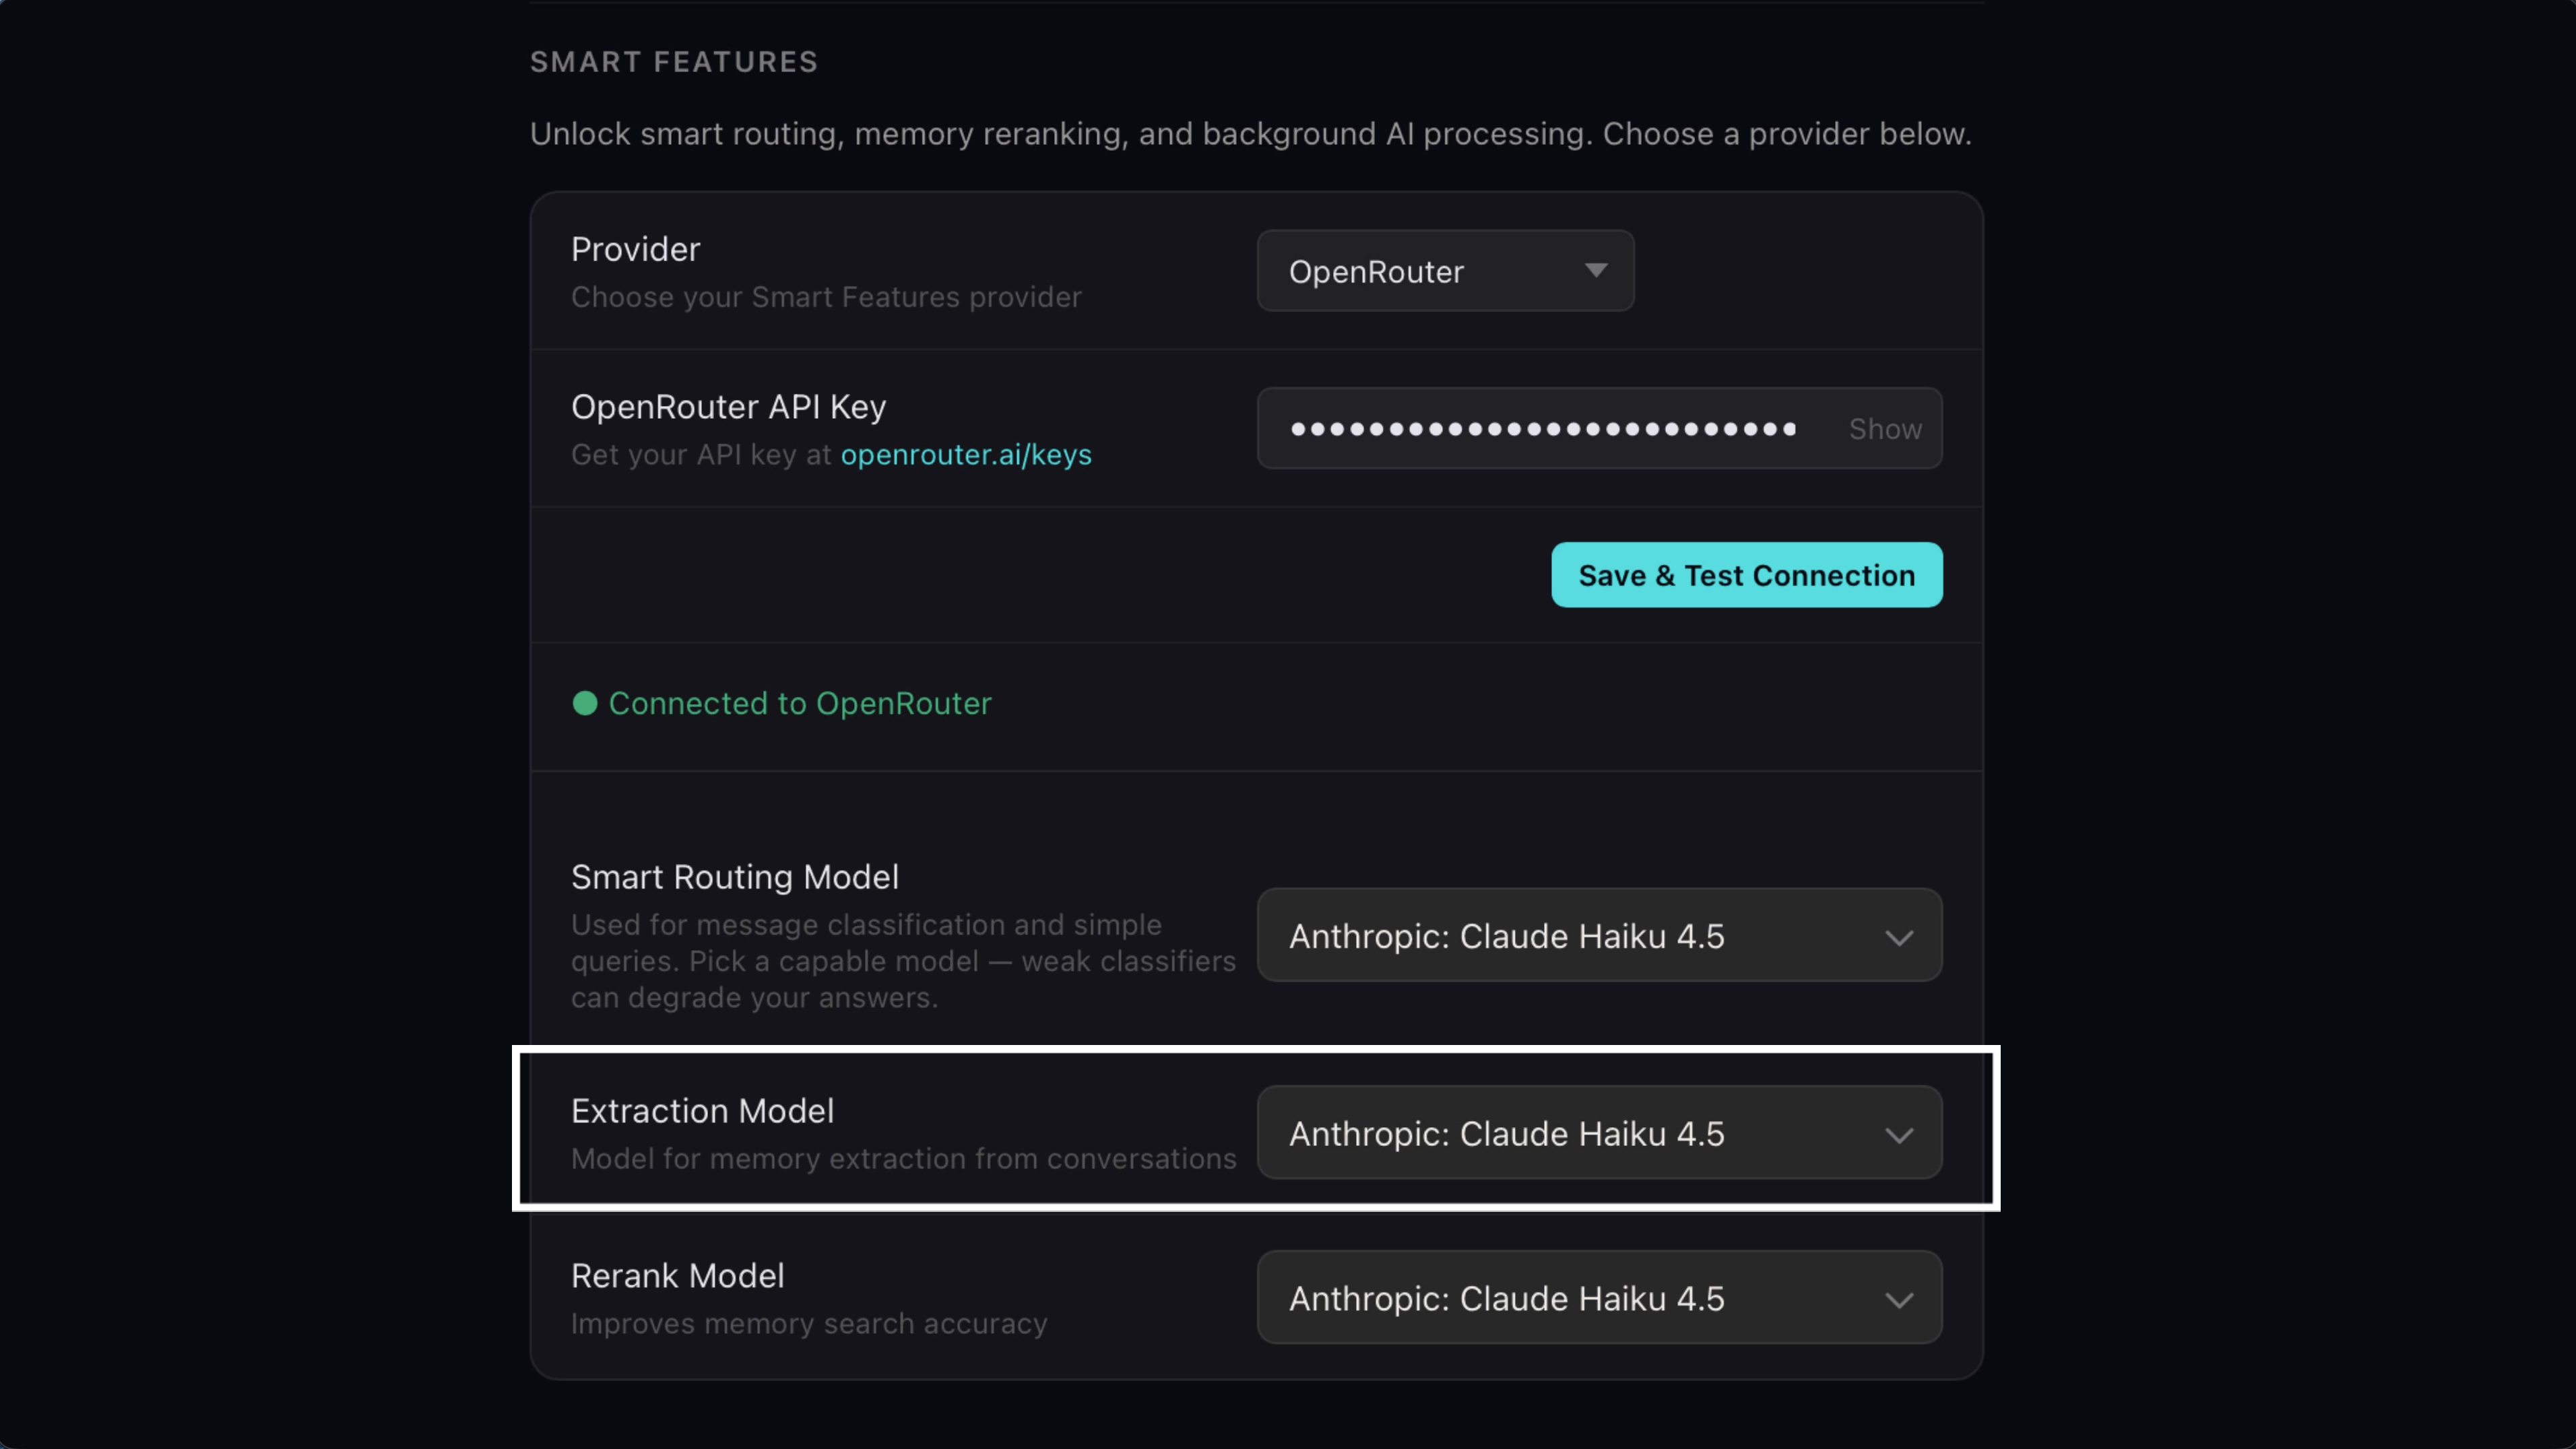
Task: Click the Rerank Model label
Action: click(x=677, y=1275)
